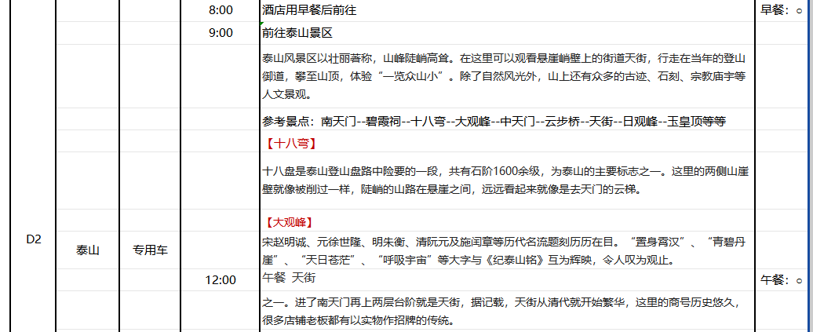The width and height of the screenshot is (813, 332).
Task: Select the red 【十八弯】 heading cell
Action: pos(290,143)
